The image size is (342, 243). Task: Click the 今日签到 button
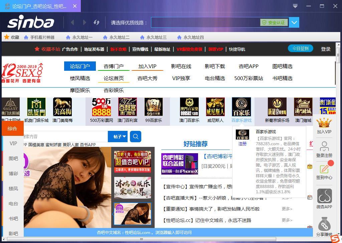(x=300, y=48)
